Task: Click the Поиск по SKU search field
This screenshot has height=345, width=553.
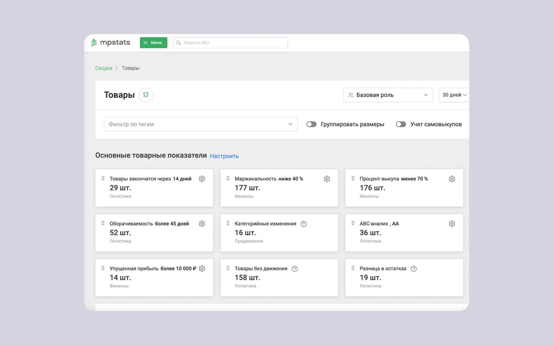Action: pyautogui.click(x=230, y=43)
